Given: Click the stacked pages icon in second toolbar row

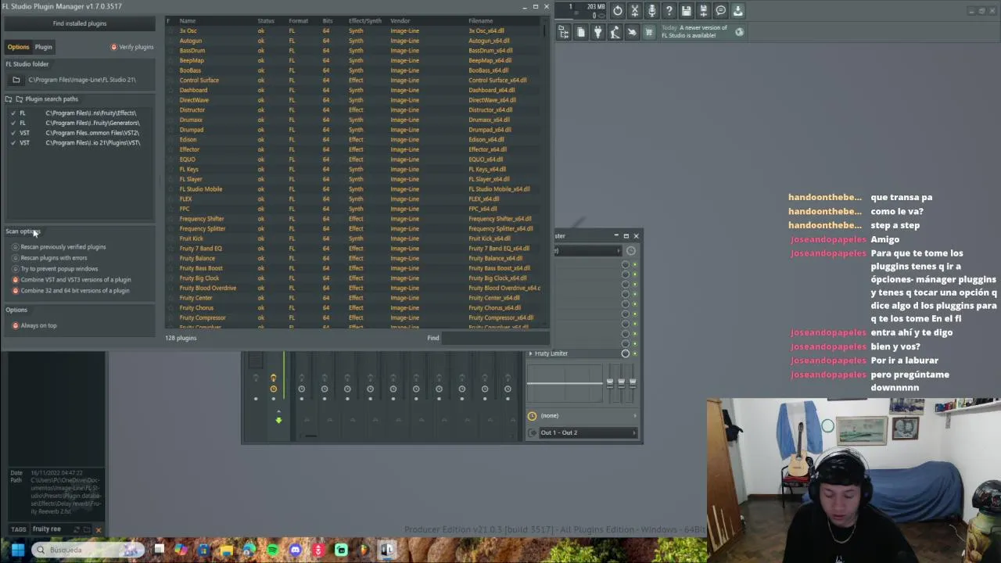Looking at the screenshot, I should [x=580, y=32].
